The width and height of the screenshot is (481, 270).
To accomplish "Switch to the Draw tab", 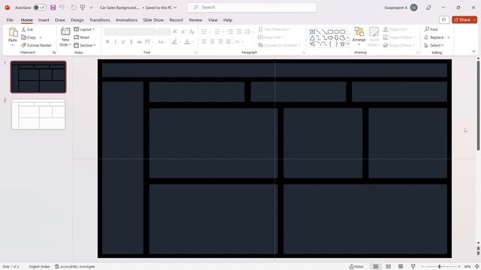I will tap(60, 20).
